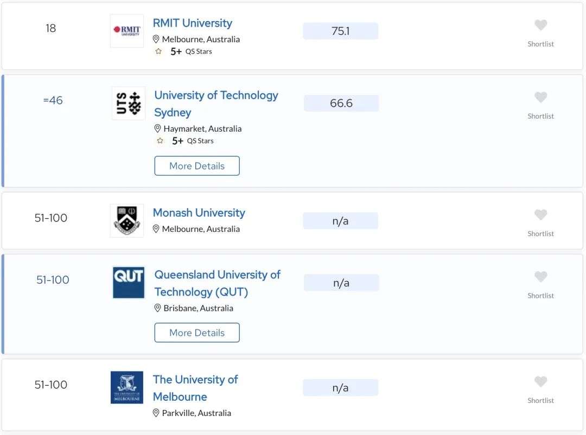Open The University of Melbourne link

195,388
